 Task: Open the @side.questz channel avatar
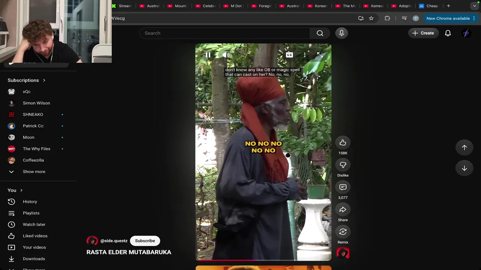point(92,241)
